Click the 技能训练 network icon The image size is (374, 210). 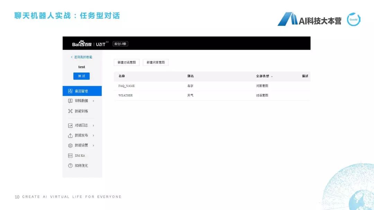[x=70, y=111]
